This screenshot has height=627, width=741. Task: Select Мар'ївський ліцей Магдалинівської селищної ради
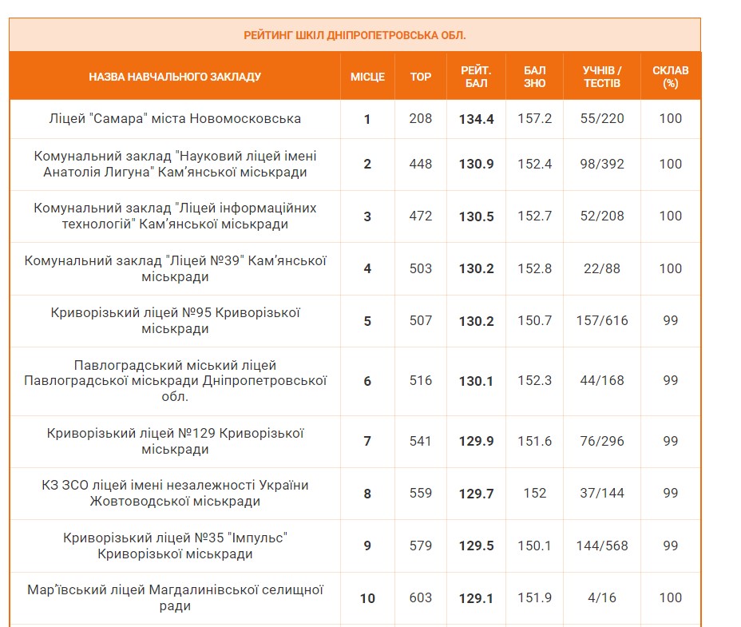point(175,597)
